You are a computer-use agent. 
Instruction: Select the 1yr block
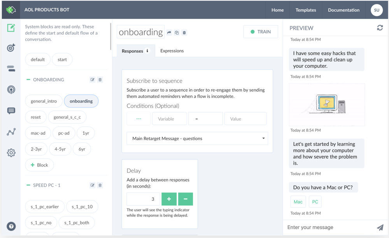click(86, 133)
